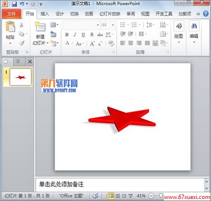Expand the font name dropdown arrow

click(x=98, y=25)
